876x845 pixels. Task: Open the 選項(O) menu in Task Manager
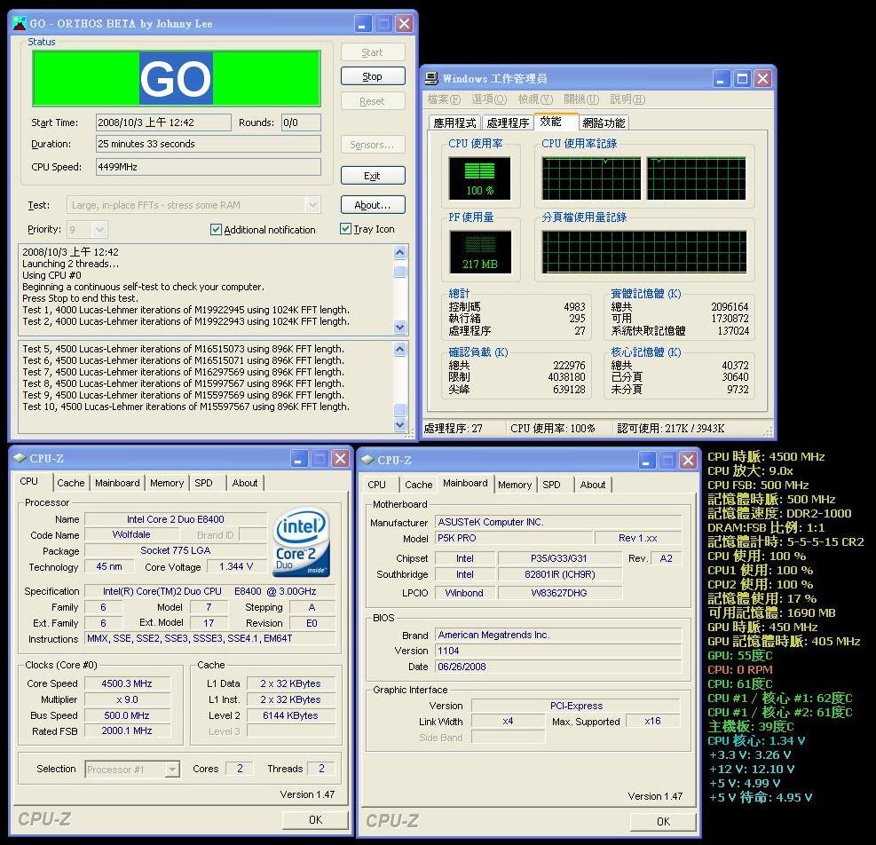click(489, 99)
